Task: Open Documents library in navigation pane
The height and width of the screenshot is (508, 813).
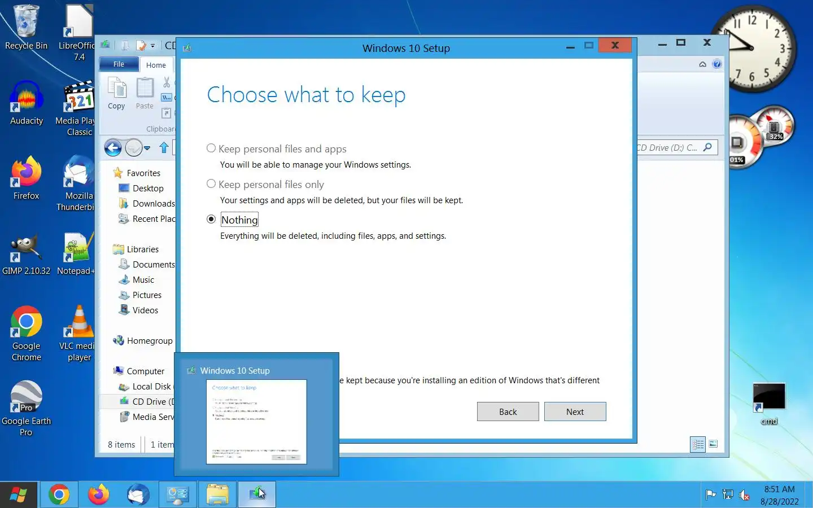Action: tap(153, 264)
